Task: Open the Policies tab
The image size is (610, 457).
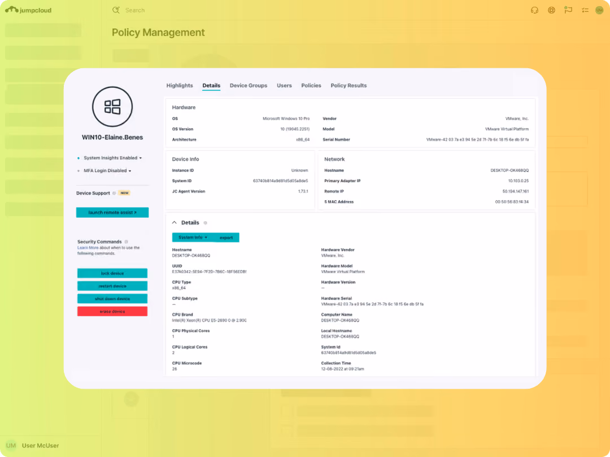Action: coord(311,86)
